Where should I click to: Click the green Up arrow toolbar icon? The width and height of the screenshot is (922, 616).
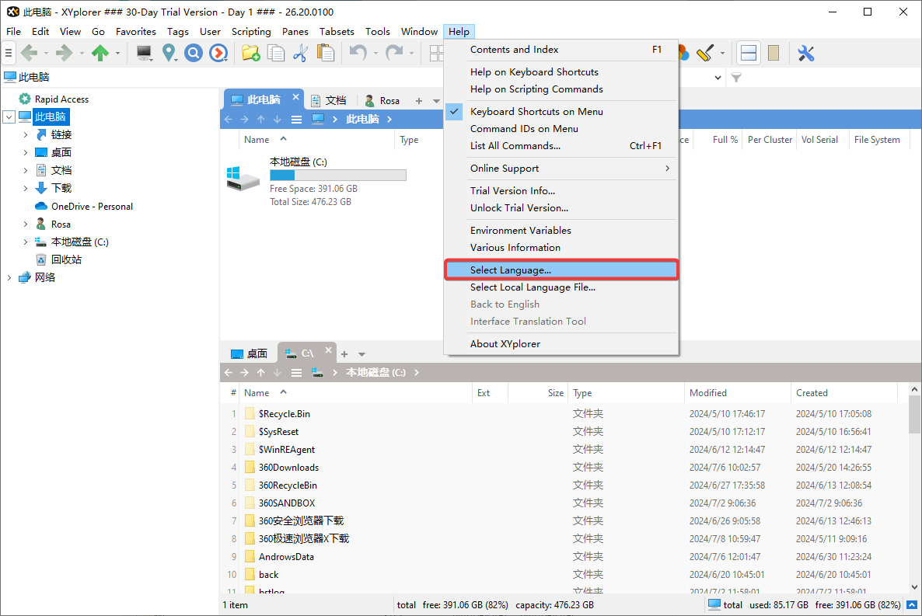(x=100, y=53)
